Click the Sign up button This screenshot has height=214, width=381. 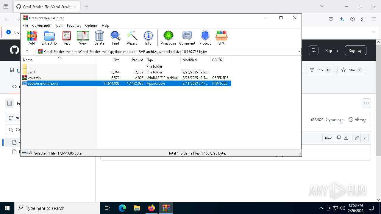[356, 51]
